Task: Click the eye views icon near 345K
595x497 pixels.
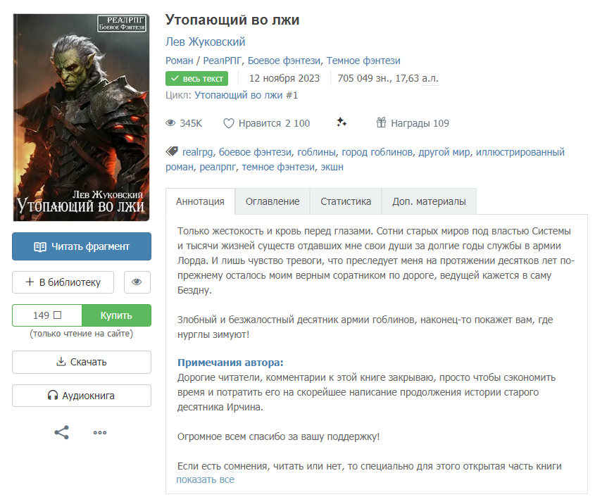Action: click(x=170, y=123)
